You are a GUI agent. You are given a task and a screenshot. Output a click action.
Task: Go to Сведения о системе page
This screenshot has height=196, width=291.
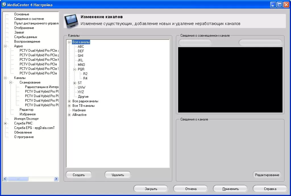point(29,19)
